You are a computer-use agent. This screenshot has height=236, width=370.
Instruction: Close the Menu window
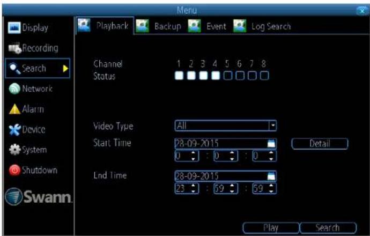pos(362,11)
